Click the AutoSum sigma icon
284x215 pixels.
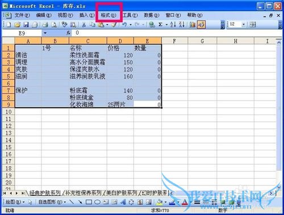pos(160,24)
